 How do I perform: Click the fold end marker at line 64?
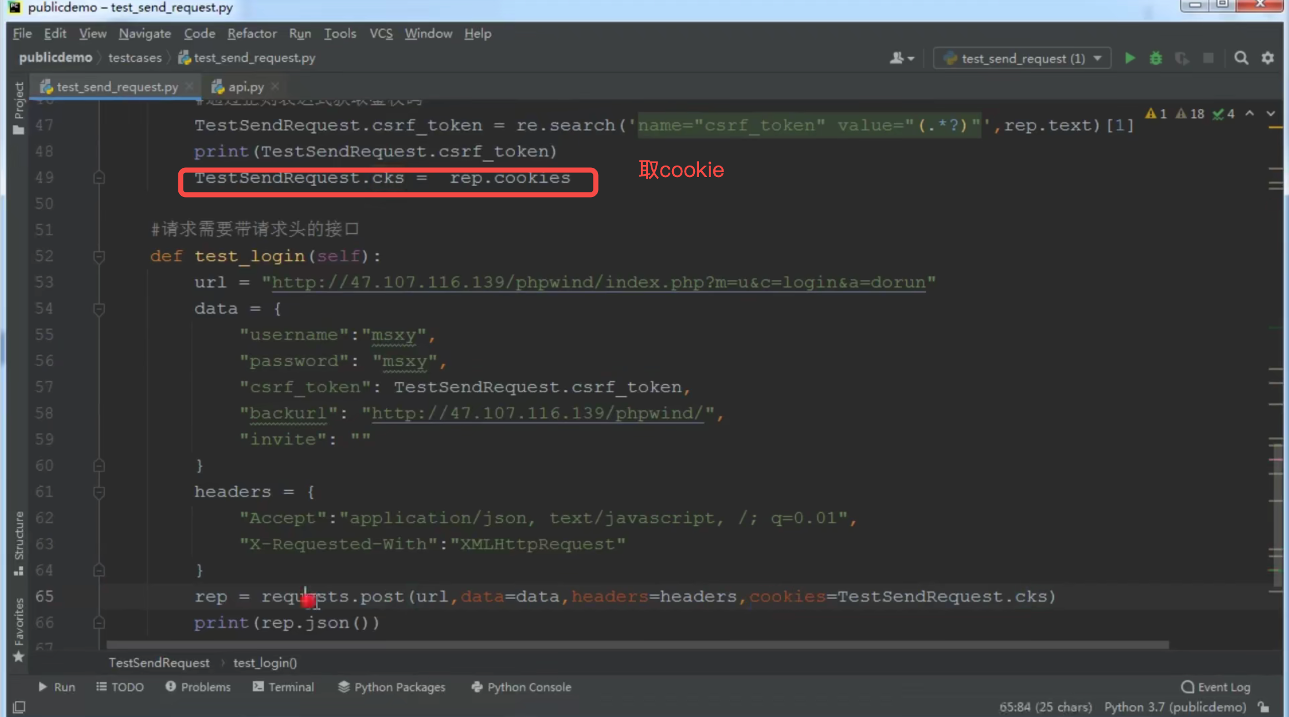99,570
